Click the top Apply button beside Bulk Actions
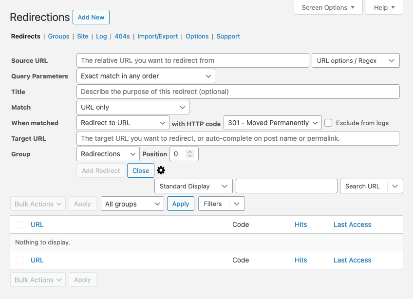Image resolution: width=413 pixels, height=299 pixels. coord(82,204)
